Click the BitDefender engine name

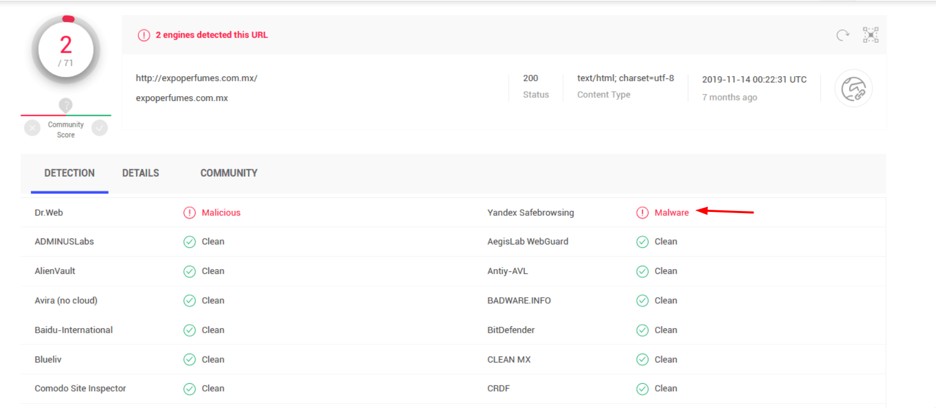[x=511, y=330]
